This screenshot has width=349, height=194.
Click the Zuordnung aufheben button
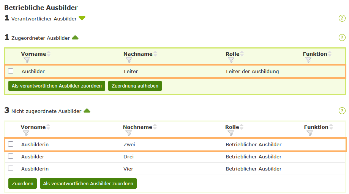135,86
